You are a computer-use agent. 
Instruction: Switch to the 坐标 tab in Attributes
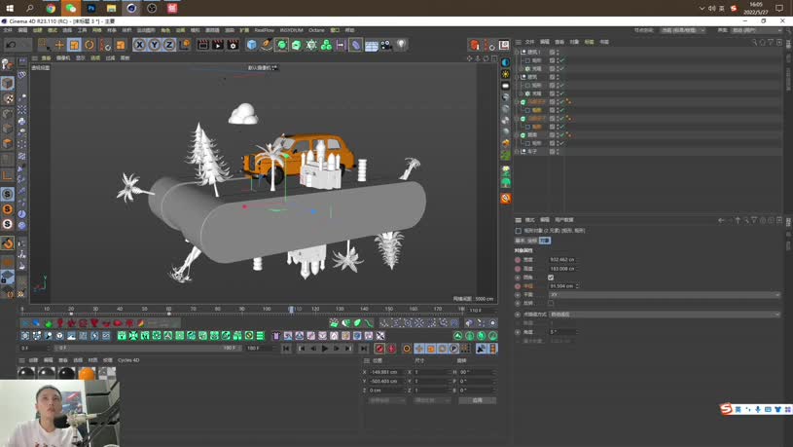[x=532, y=241]
